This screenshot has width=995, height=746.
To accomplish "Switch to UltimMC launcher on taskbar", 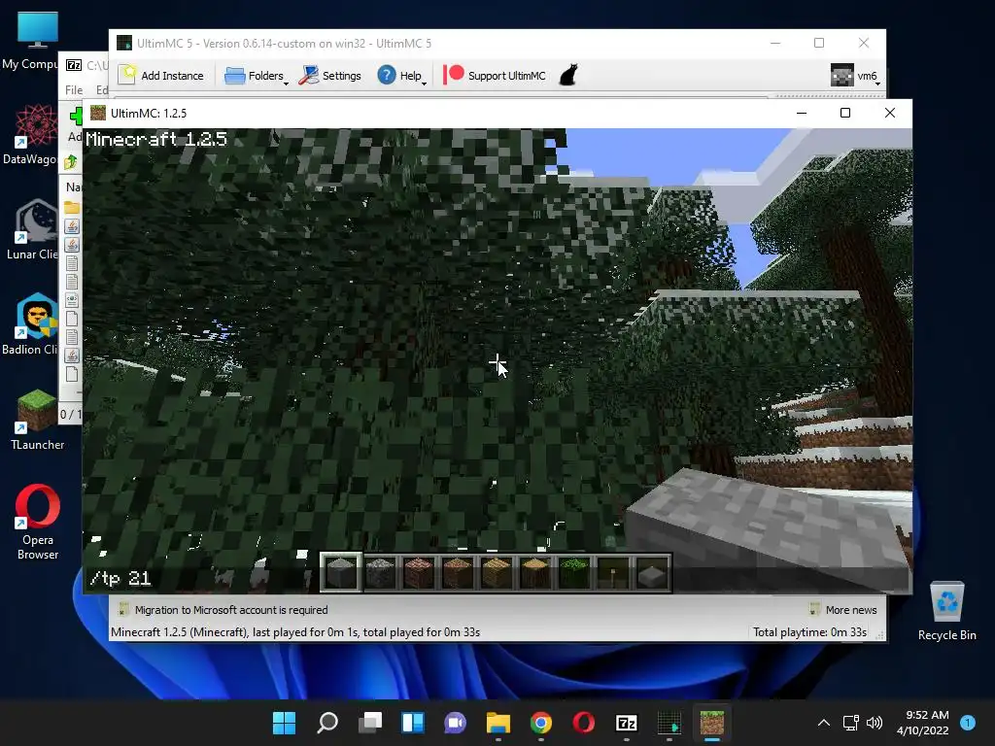I will coord(669,723).
